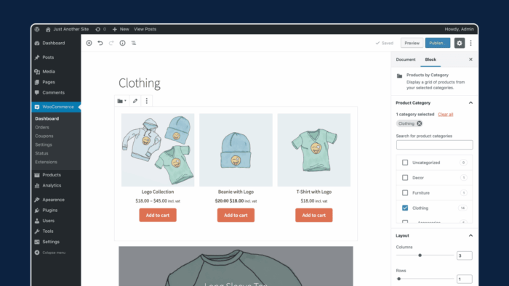Add T-Shirt with Logo to cart

pyautogui.click(x=314, y=216)
